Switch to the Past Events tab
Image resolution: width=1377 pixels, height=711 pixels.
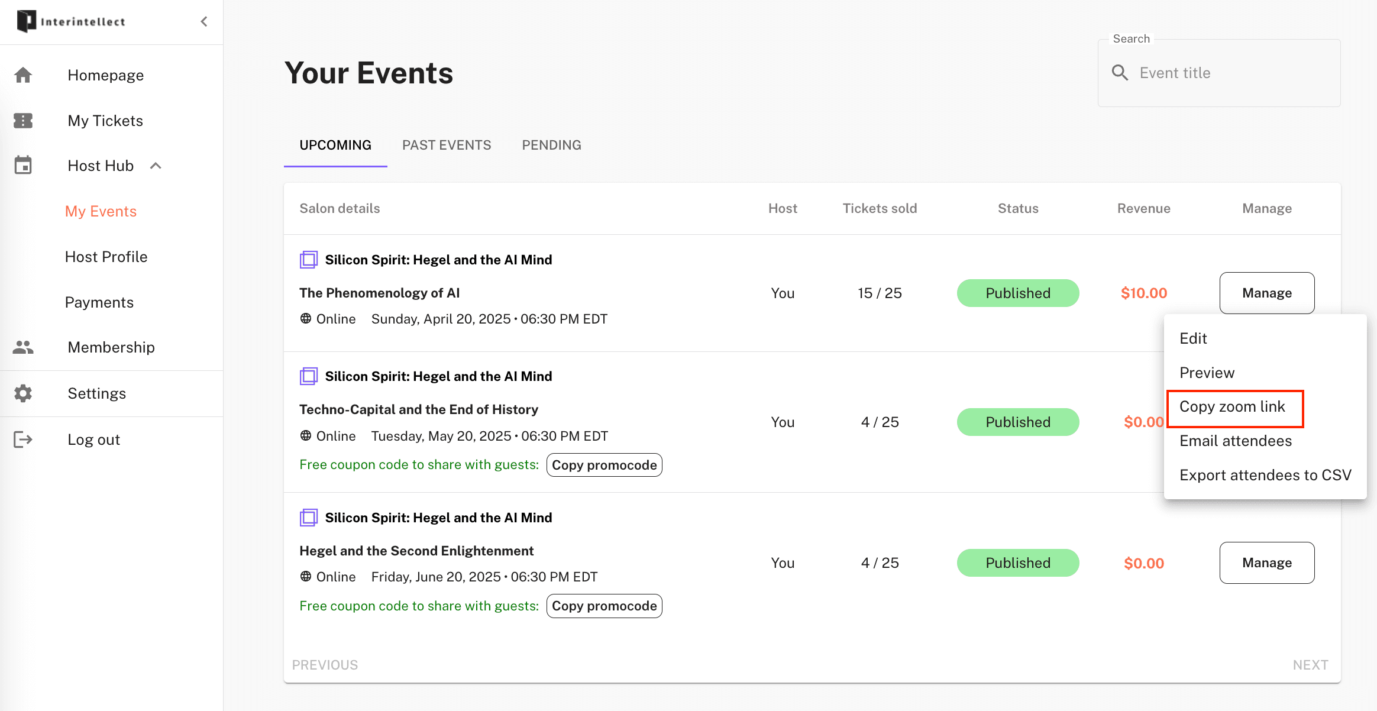point(447,145)
